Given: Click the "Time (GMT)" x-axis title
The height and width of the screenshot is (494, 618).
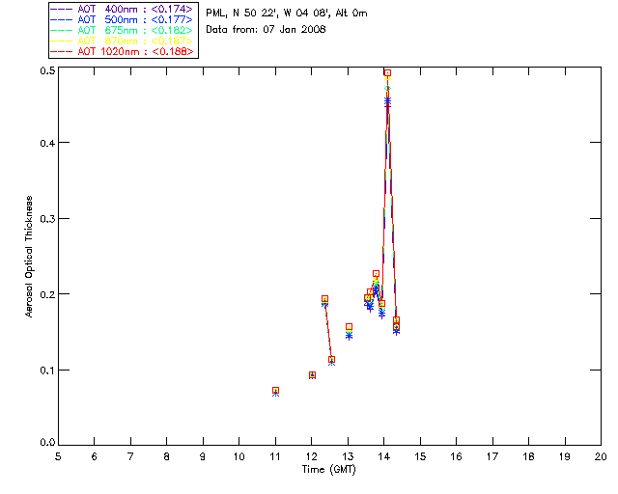Looking at the screenshot, I should (329, 470).
